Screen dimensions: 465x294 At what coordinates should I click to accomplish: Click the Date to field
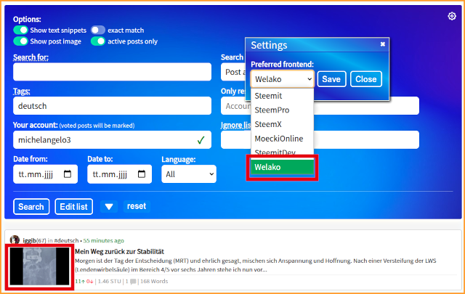click(119, 174)
